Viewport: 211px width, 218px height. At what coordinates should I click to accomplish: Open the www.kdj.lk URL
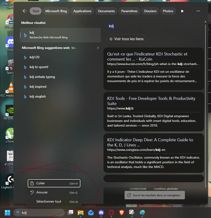click(x=120, y=108)
